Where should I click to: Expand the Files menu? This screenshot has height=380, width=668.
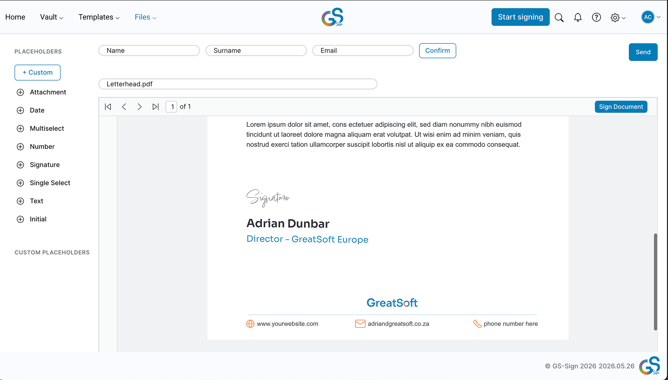click(x=145, y=17)
